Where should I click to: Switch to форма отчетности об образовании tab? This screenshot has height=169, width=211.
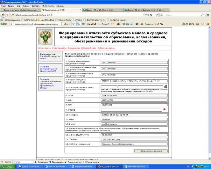click(20, 10)
